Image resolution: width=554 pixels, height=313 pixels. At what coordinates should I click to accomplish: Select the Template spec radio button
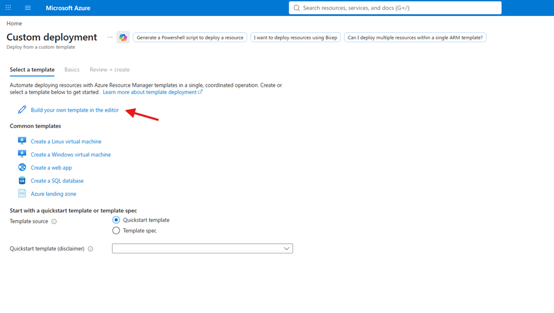click(x=116, y=231)
